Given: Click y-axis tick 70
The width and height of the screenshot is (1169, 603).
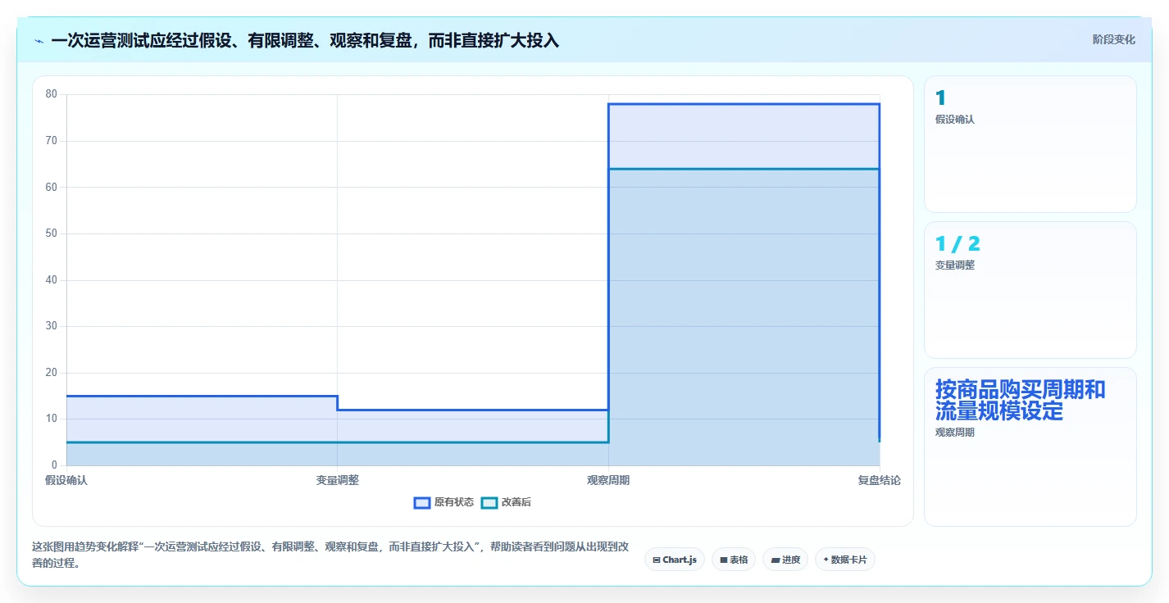Looking at the screenshot, I should click(x=51, y=141).
